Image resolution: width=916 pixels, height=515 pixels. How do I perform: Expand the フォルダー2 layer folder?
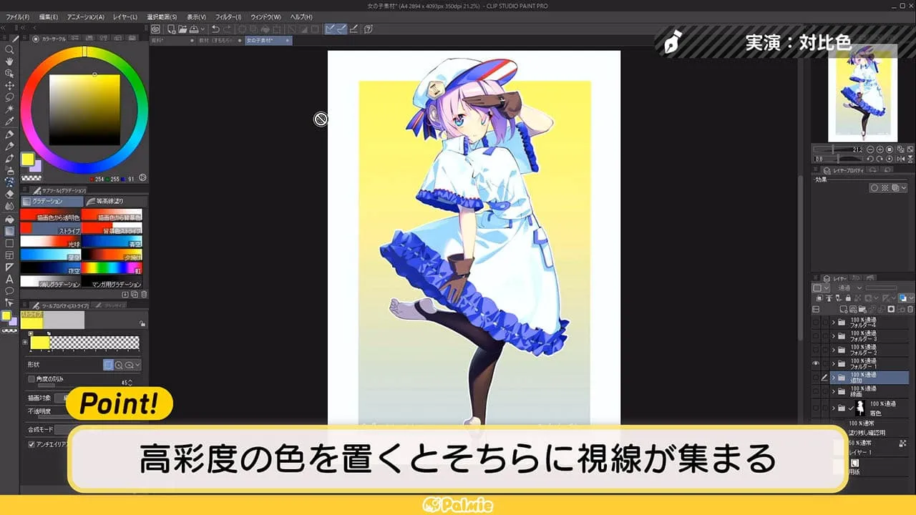pyautogui.click(x=834, y=349)
